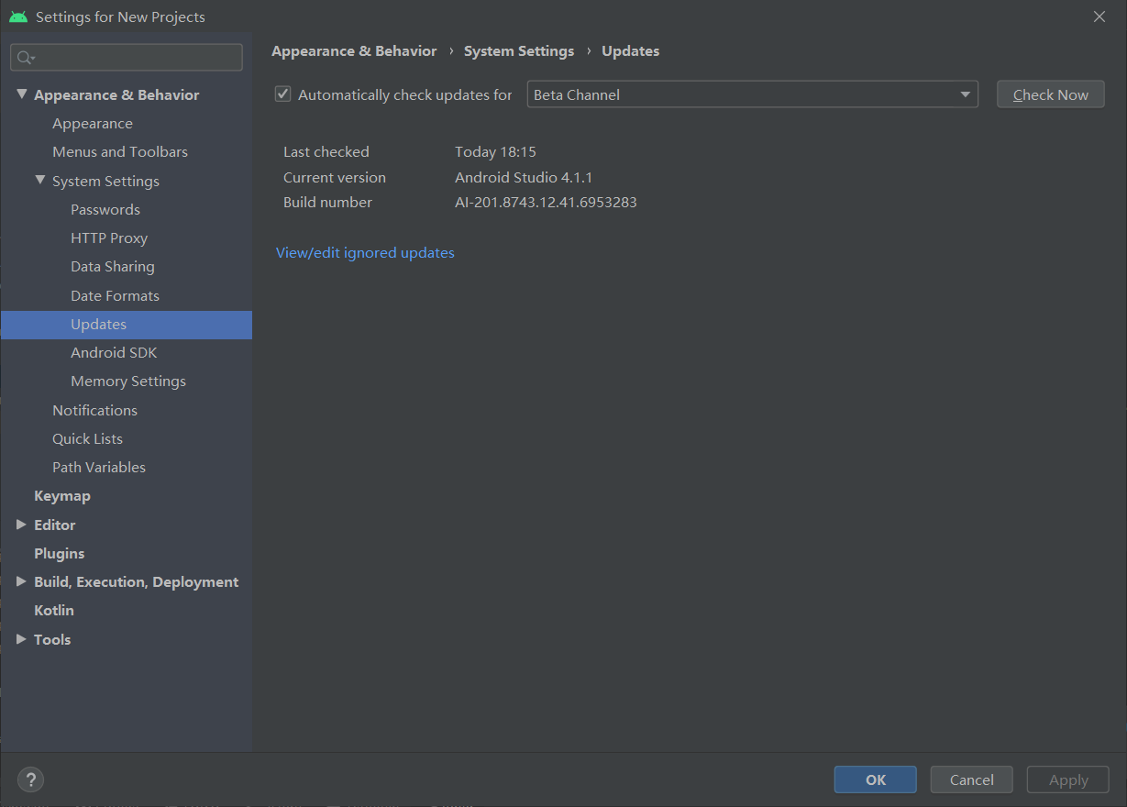Collapse the System Settings tree node
The width and height of the screenshot is (1127, 807).
coord(40,181)
